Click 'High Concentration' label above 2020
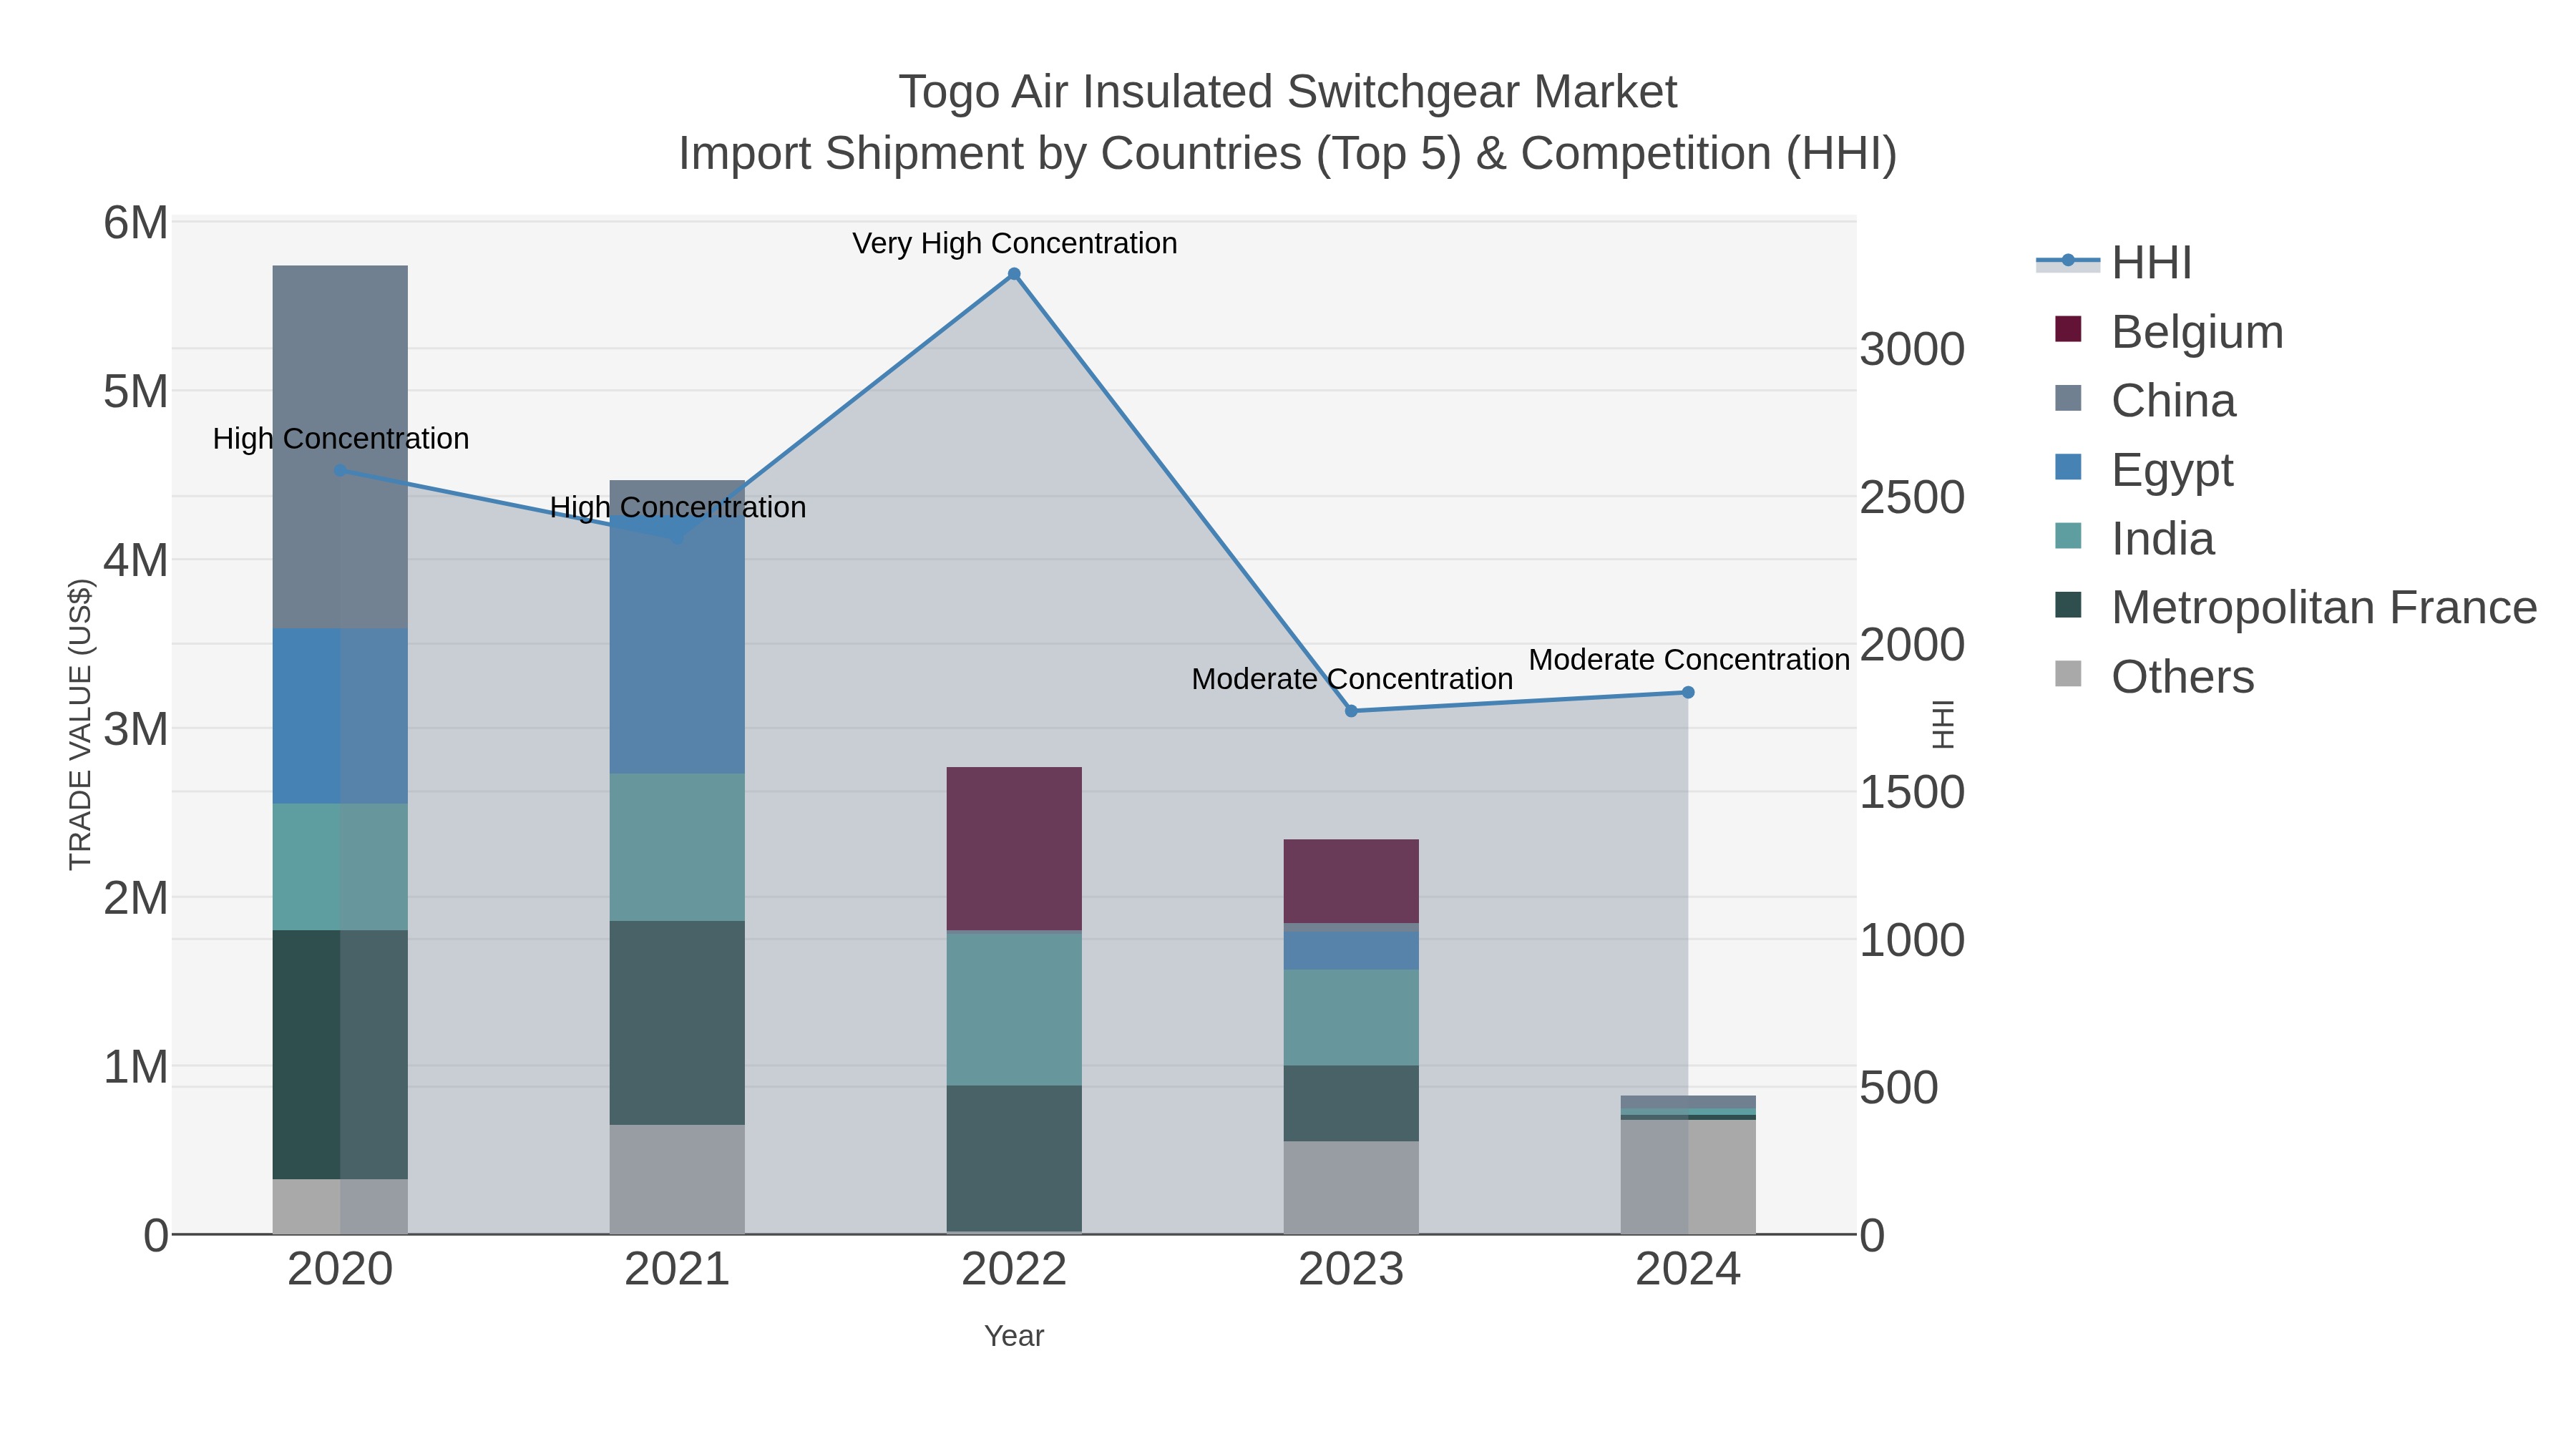The height and width of the screenshot is (1449, 2576). point(341,438)
